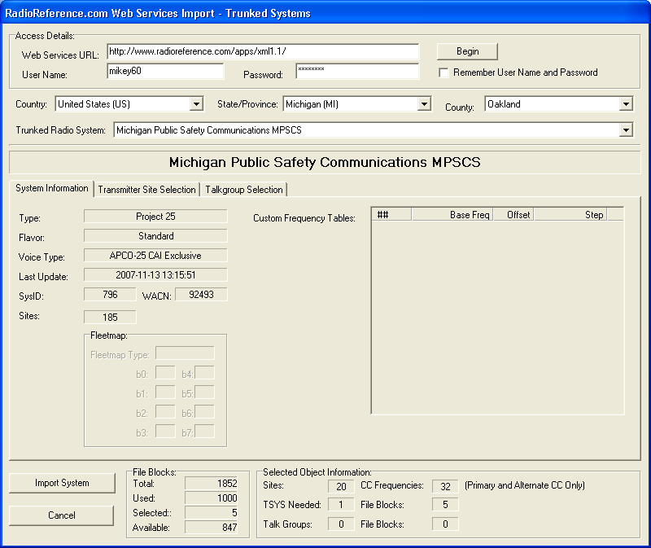
Task: Click the Begin button
Action: pos(467,51)
